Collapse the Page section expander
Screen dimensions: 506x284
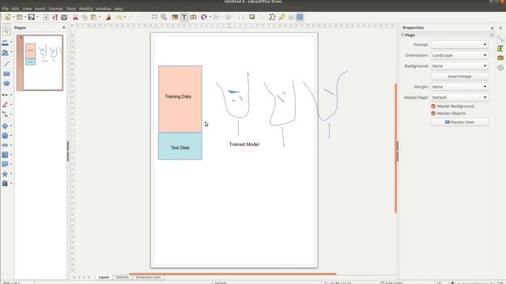[402, 35]
